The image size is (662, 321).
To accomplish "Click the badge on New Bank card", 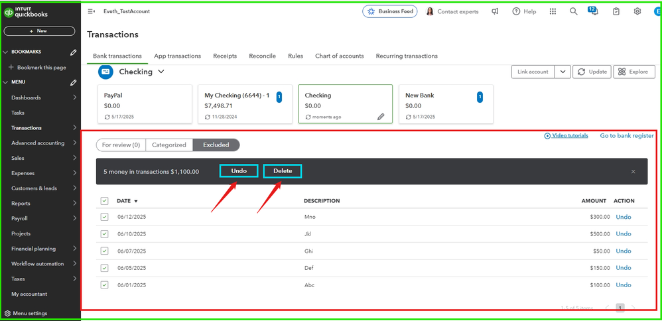I will [x=480, y=97].
